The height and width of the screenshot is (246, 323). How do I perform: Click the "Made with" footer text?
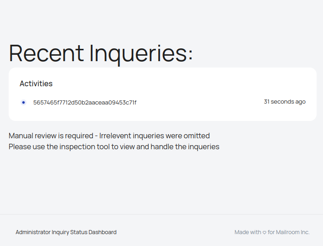(248, 232)
